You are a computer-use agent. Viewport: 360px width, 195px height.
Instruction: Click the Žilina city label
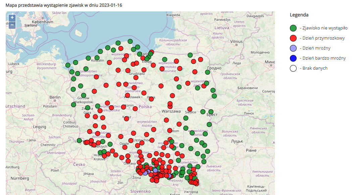click(137, 178)
